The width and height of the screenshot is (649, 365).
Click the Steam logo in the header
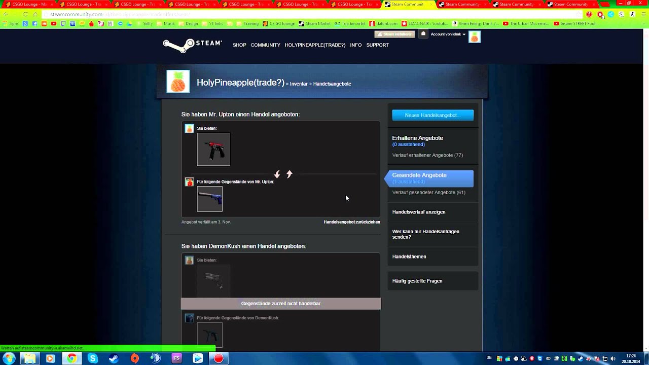click(x=192, y=45)
